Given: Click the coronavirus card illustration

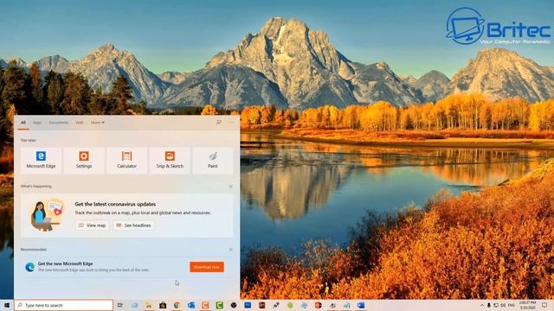Looking at the screenshot, I should (x=47, y=215).
